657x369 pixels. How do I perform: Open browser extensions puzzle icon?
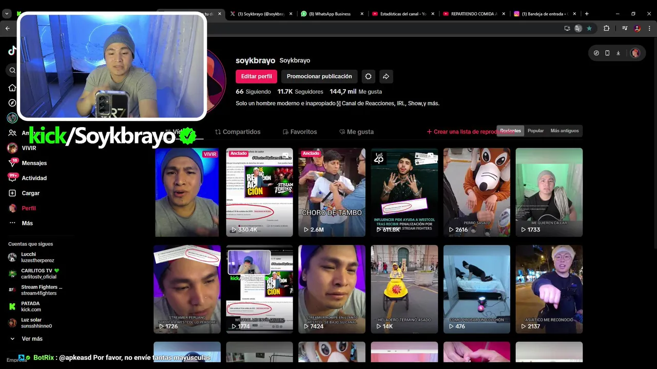pos(606,28)
